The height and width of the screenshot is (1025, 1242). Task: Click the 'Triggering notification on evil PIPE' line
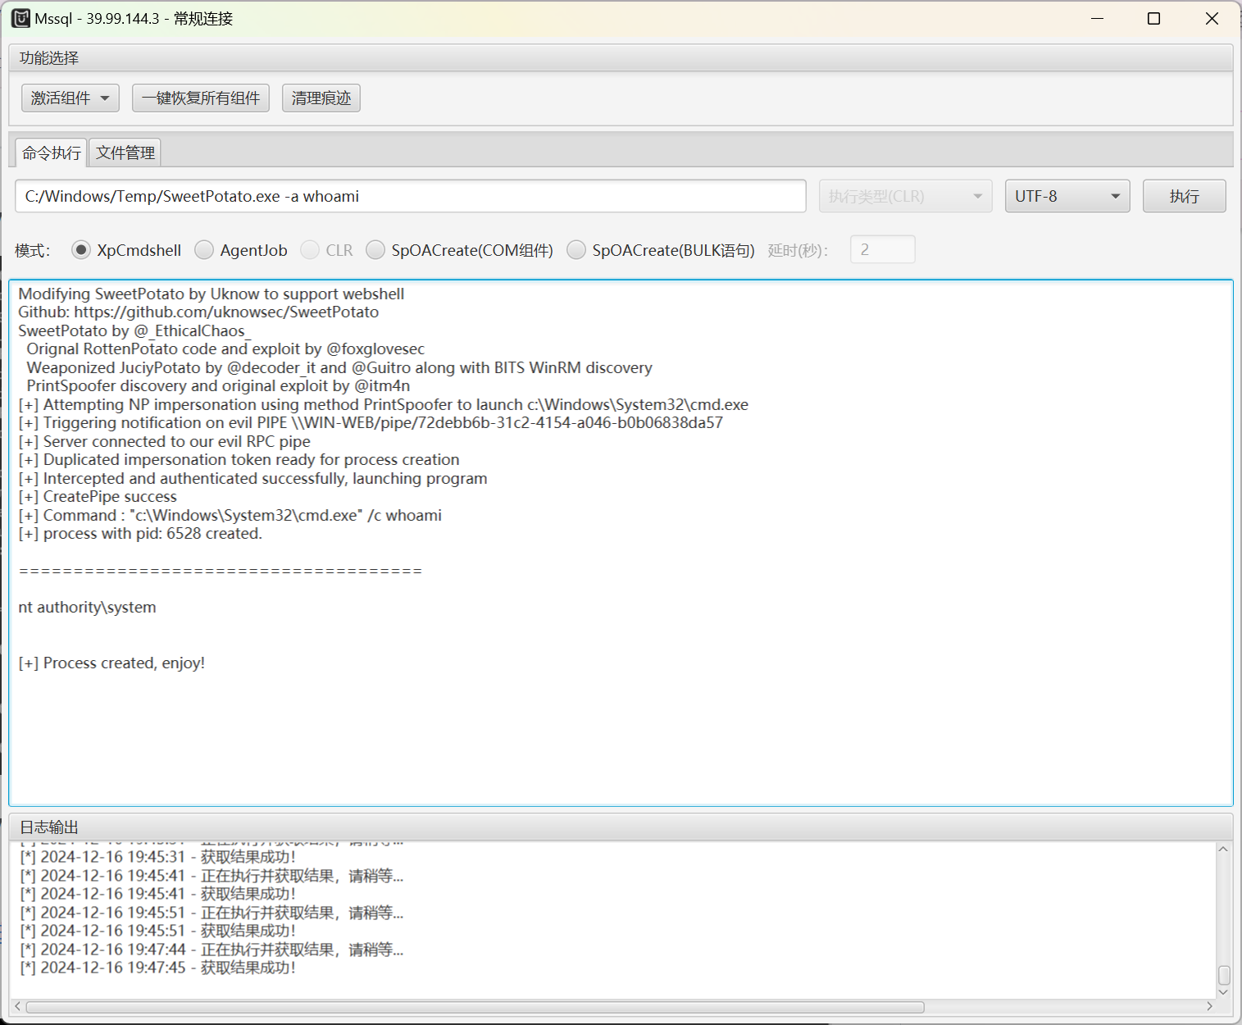click(371, 422)
